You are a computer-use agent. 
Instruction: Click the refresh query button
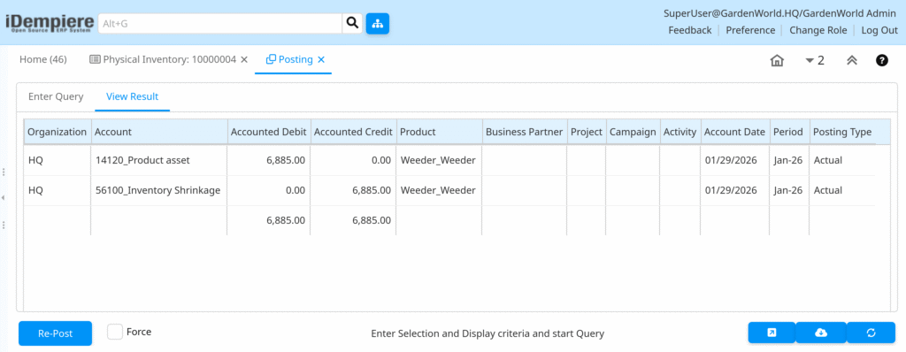[x=871, y=333]
